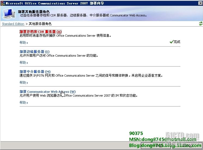The width and height of the screenshot is (203, 150).
Task: Click the refresh arrows icon
Action: [201, 24]
